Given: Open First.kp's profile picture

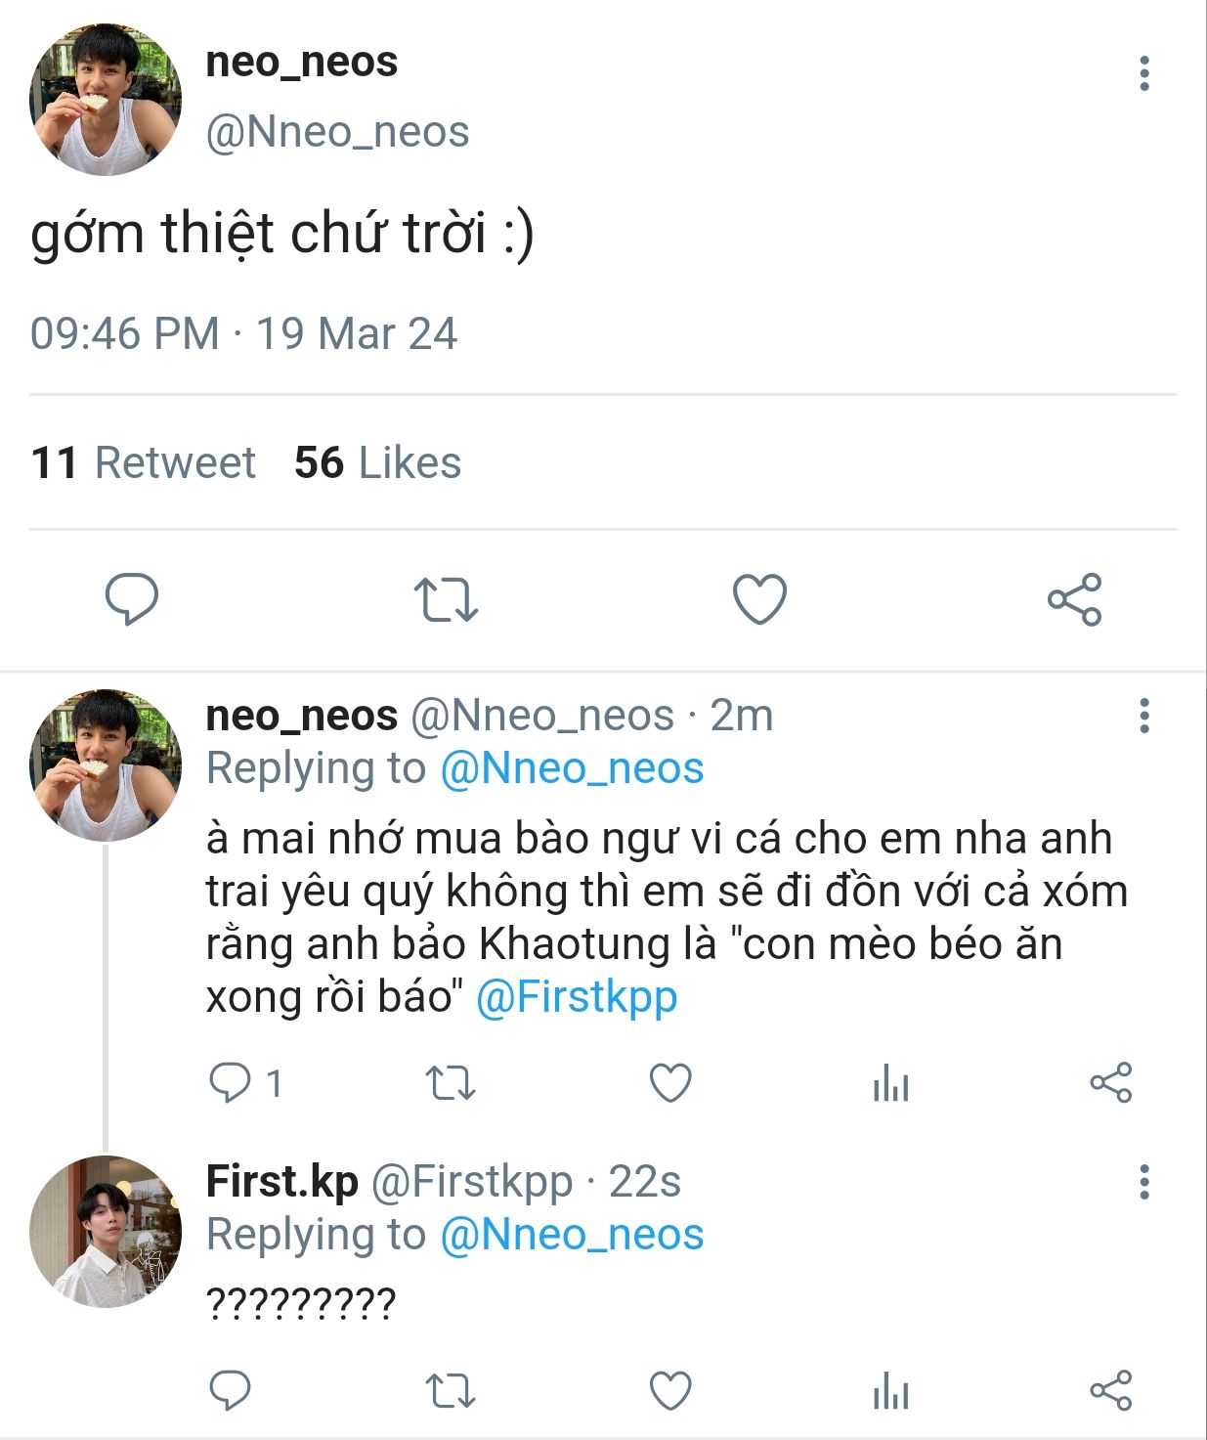Looking at the screenshot, I should [x=106, y=1232].
